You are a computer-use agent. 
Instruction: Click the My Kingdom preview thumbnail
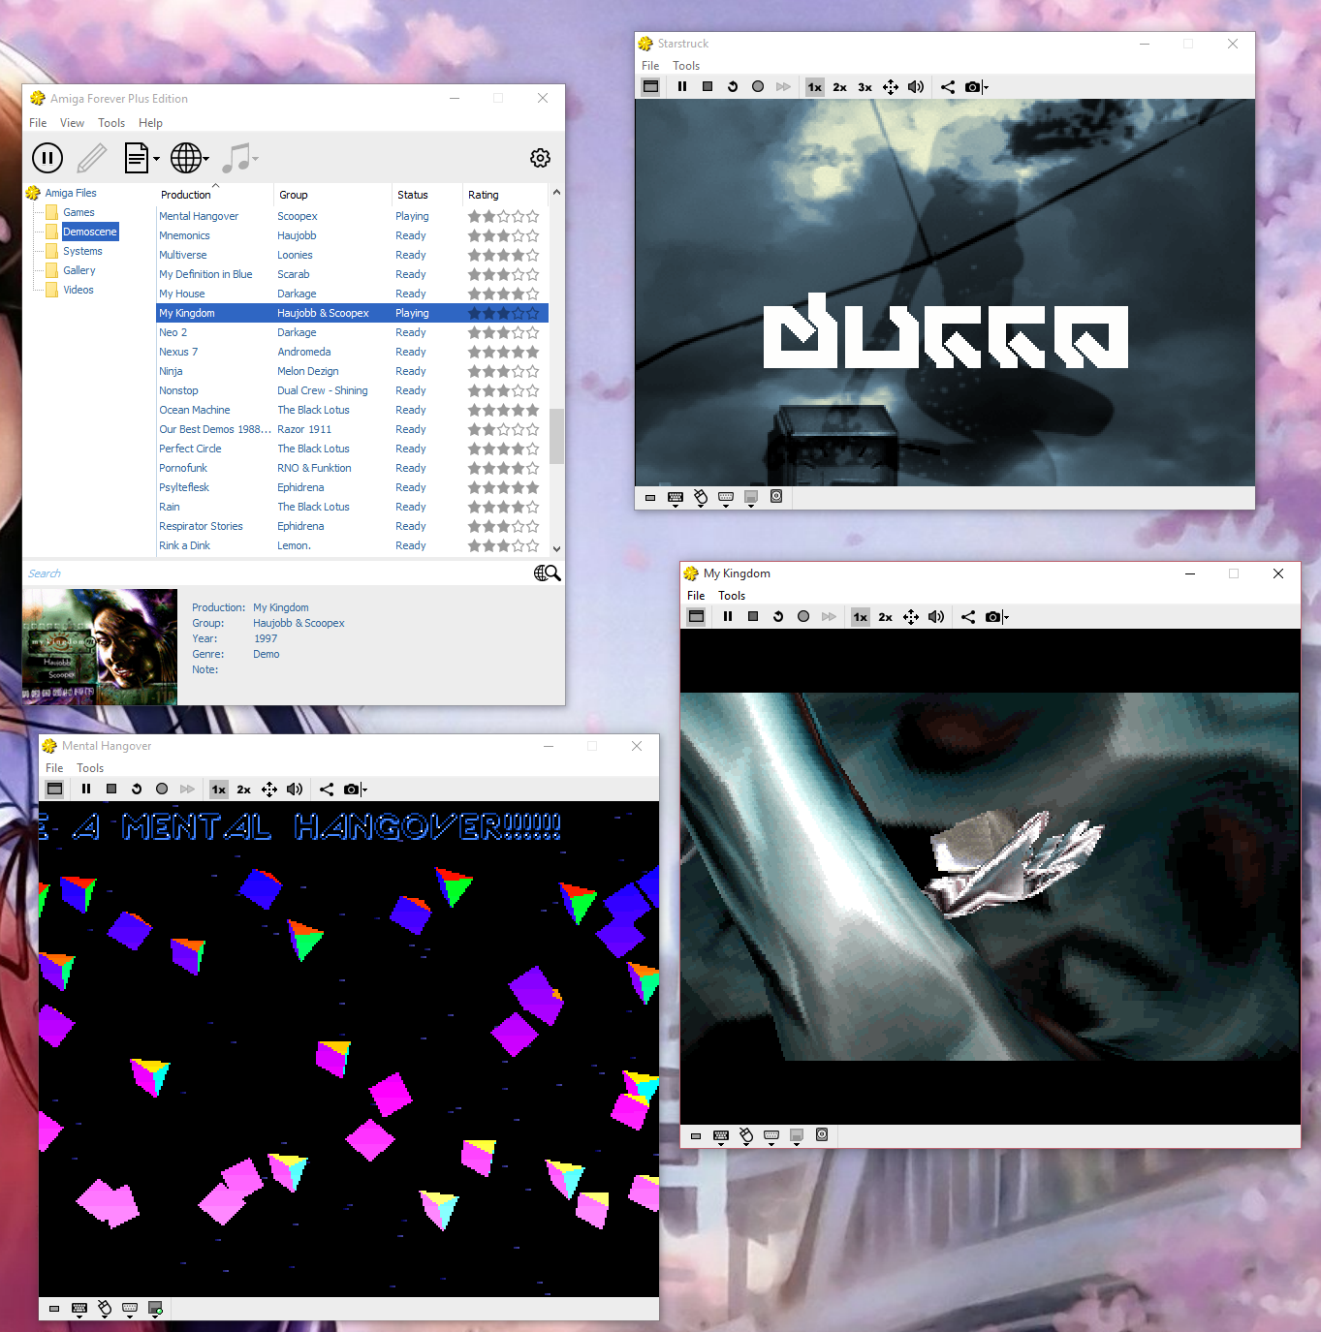pyautogui.click(x=100, y=646)
